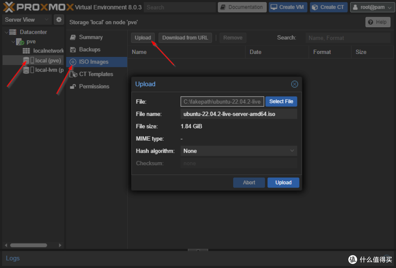Screen dimensions: 396x268
Task: Click the tree horizontal scrollbar thumb
Action: point(29,245)
